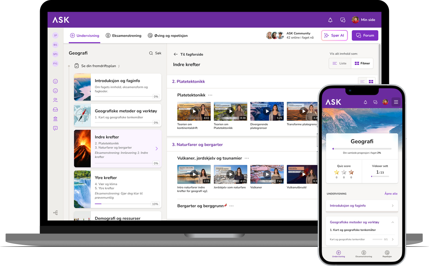429x266 pixels.
Task: Go back via Til fagforside link
Action: point(188,54)
